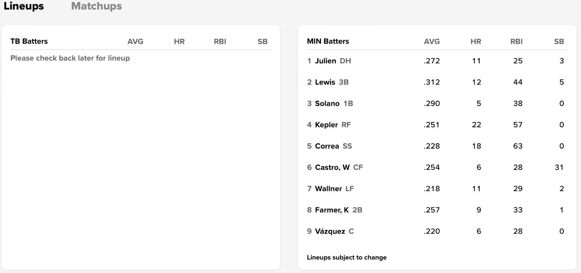Open the Castro, W player link

pyautogui.click(x=332, y=167)
